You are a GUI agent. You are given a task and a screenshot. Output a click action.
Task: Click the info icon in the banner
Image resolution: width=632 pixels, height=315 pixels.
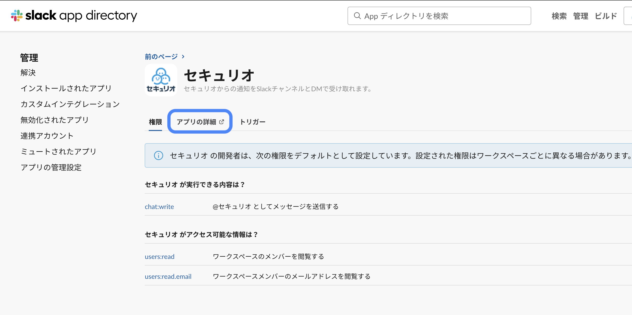pos(158,155)
